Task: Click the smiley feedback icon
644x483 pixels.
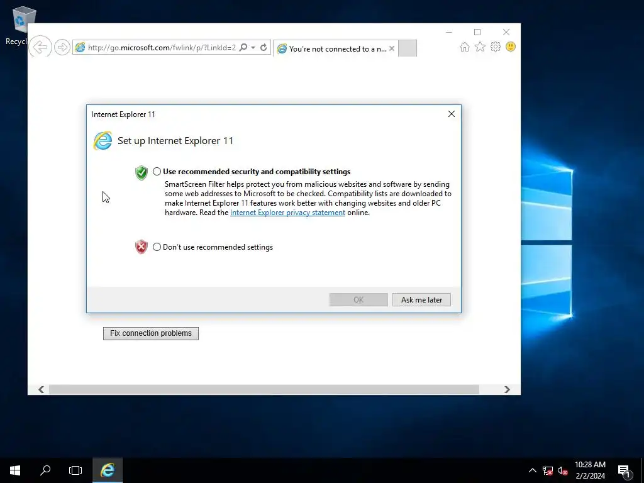Action: 511,47
